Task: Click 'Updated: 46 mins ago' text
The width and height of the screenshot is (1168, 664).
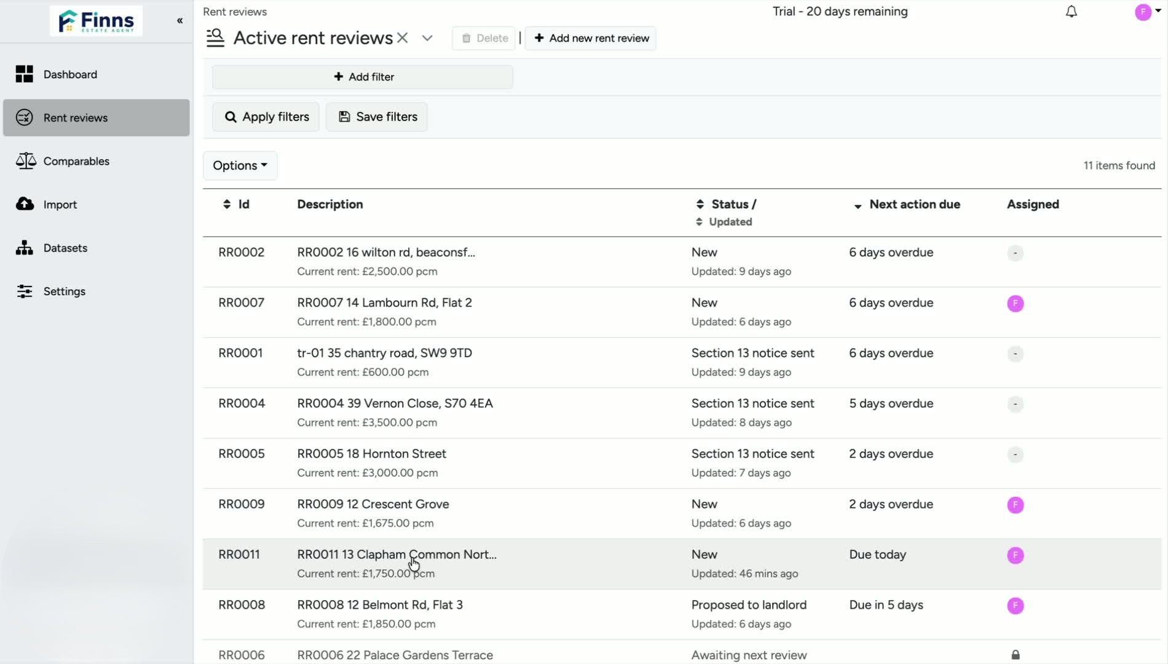Action: pos(744,574)
